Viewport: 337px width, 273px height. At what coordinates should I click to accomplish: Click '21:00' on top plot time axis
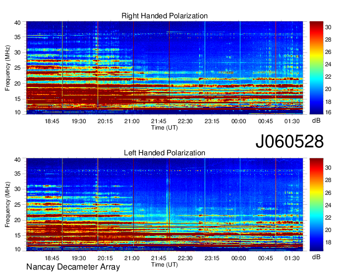[x=132, y=121]
